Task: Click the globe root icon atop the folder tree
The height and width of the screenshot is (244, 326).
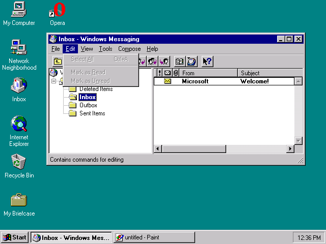Action: pyautogui.click(x=53, y=72)
